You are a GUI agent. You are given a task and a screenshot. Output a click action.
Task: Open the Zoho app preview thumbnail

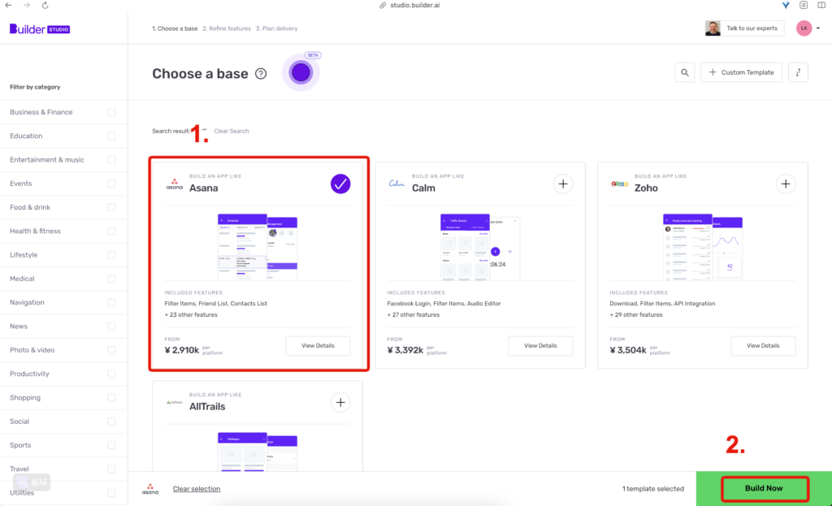click(x=703, y=247)
